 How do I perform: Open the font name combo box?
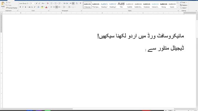[24, 3]
